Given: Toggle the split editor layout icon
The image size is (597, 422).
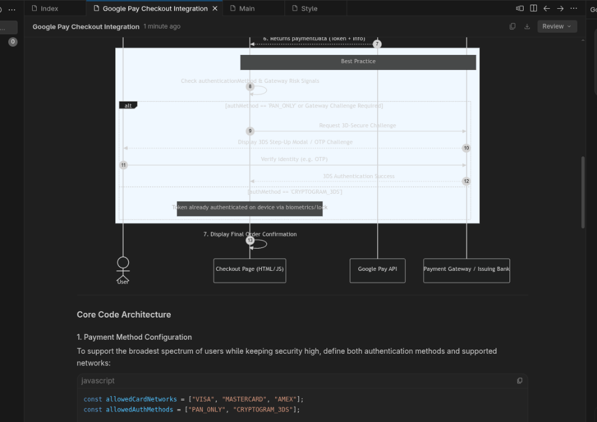Looking at the screenshot, I should [x=533, y=8].
